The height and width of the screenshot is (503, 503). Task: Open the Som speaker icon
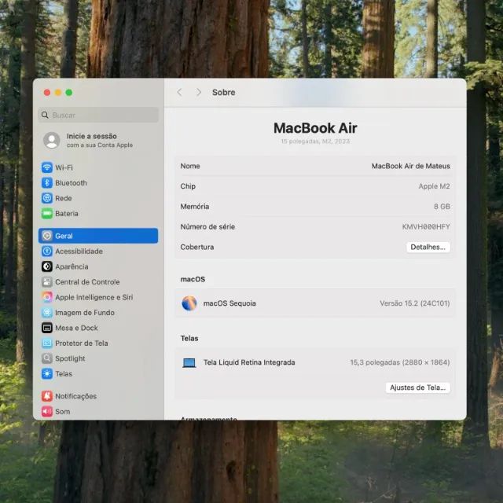(x=47, y=411)
